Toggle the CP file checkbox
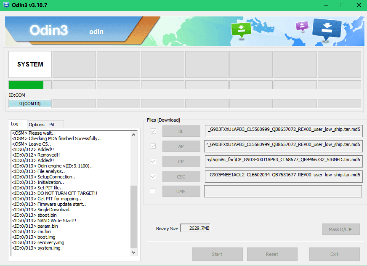 coord(153,161)
